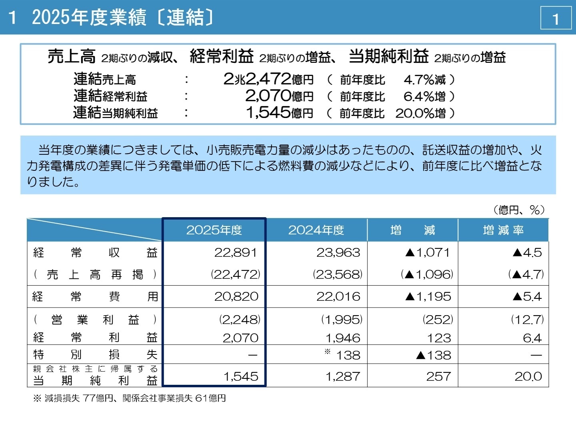This screenshot has height=432, width=576.
Task: Click the 経常利益 row label in table
Action: tap(95, 338)
